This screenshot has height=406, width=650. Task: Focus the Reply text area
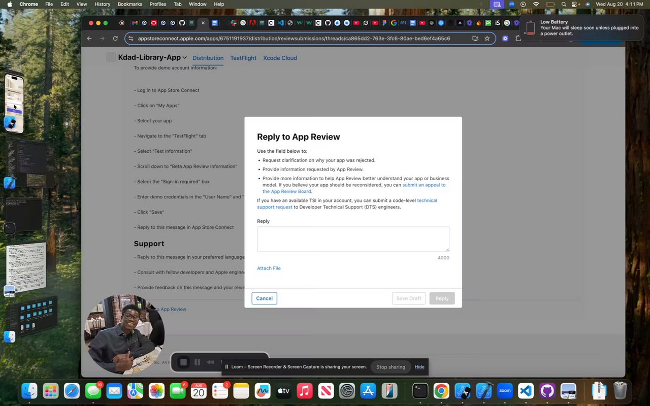pyautogui.click(x=353, y=239)
